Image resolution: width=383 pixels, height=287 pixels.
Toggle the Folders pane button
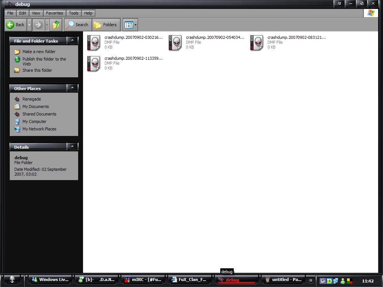coord(105,25)
